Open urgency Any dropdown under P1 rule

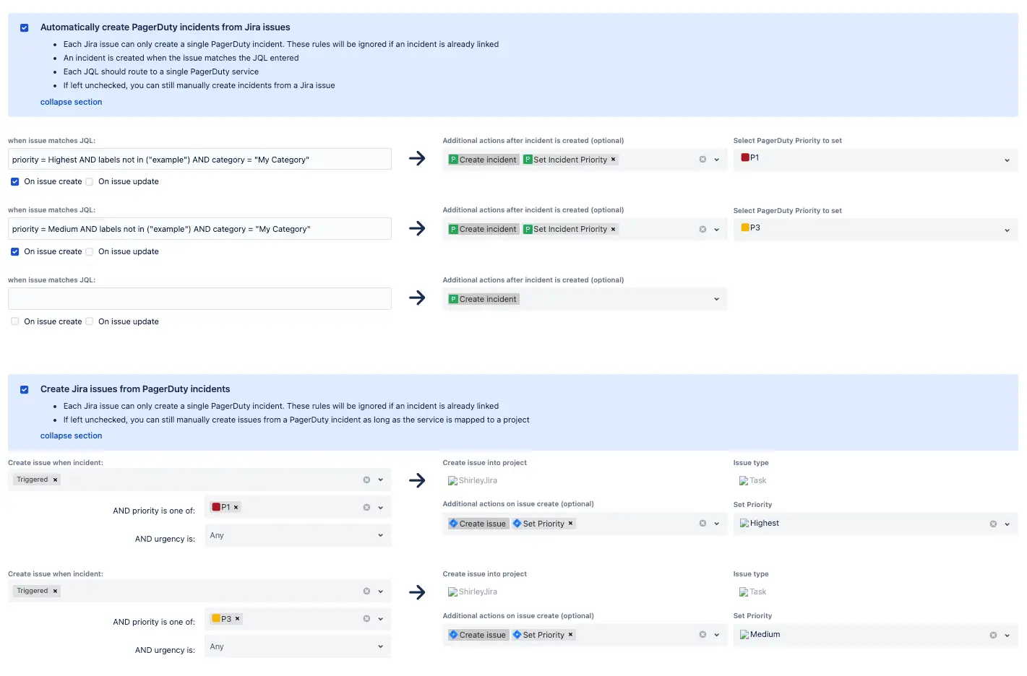pos(298,535)
